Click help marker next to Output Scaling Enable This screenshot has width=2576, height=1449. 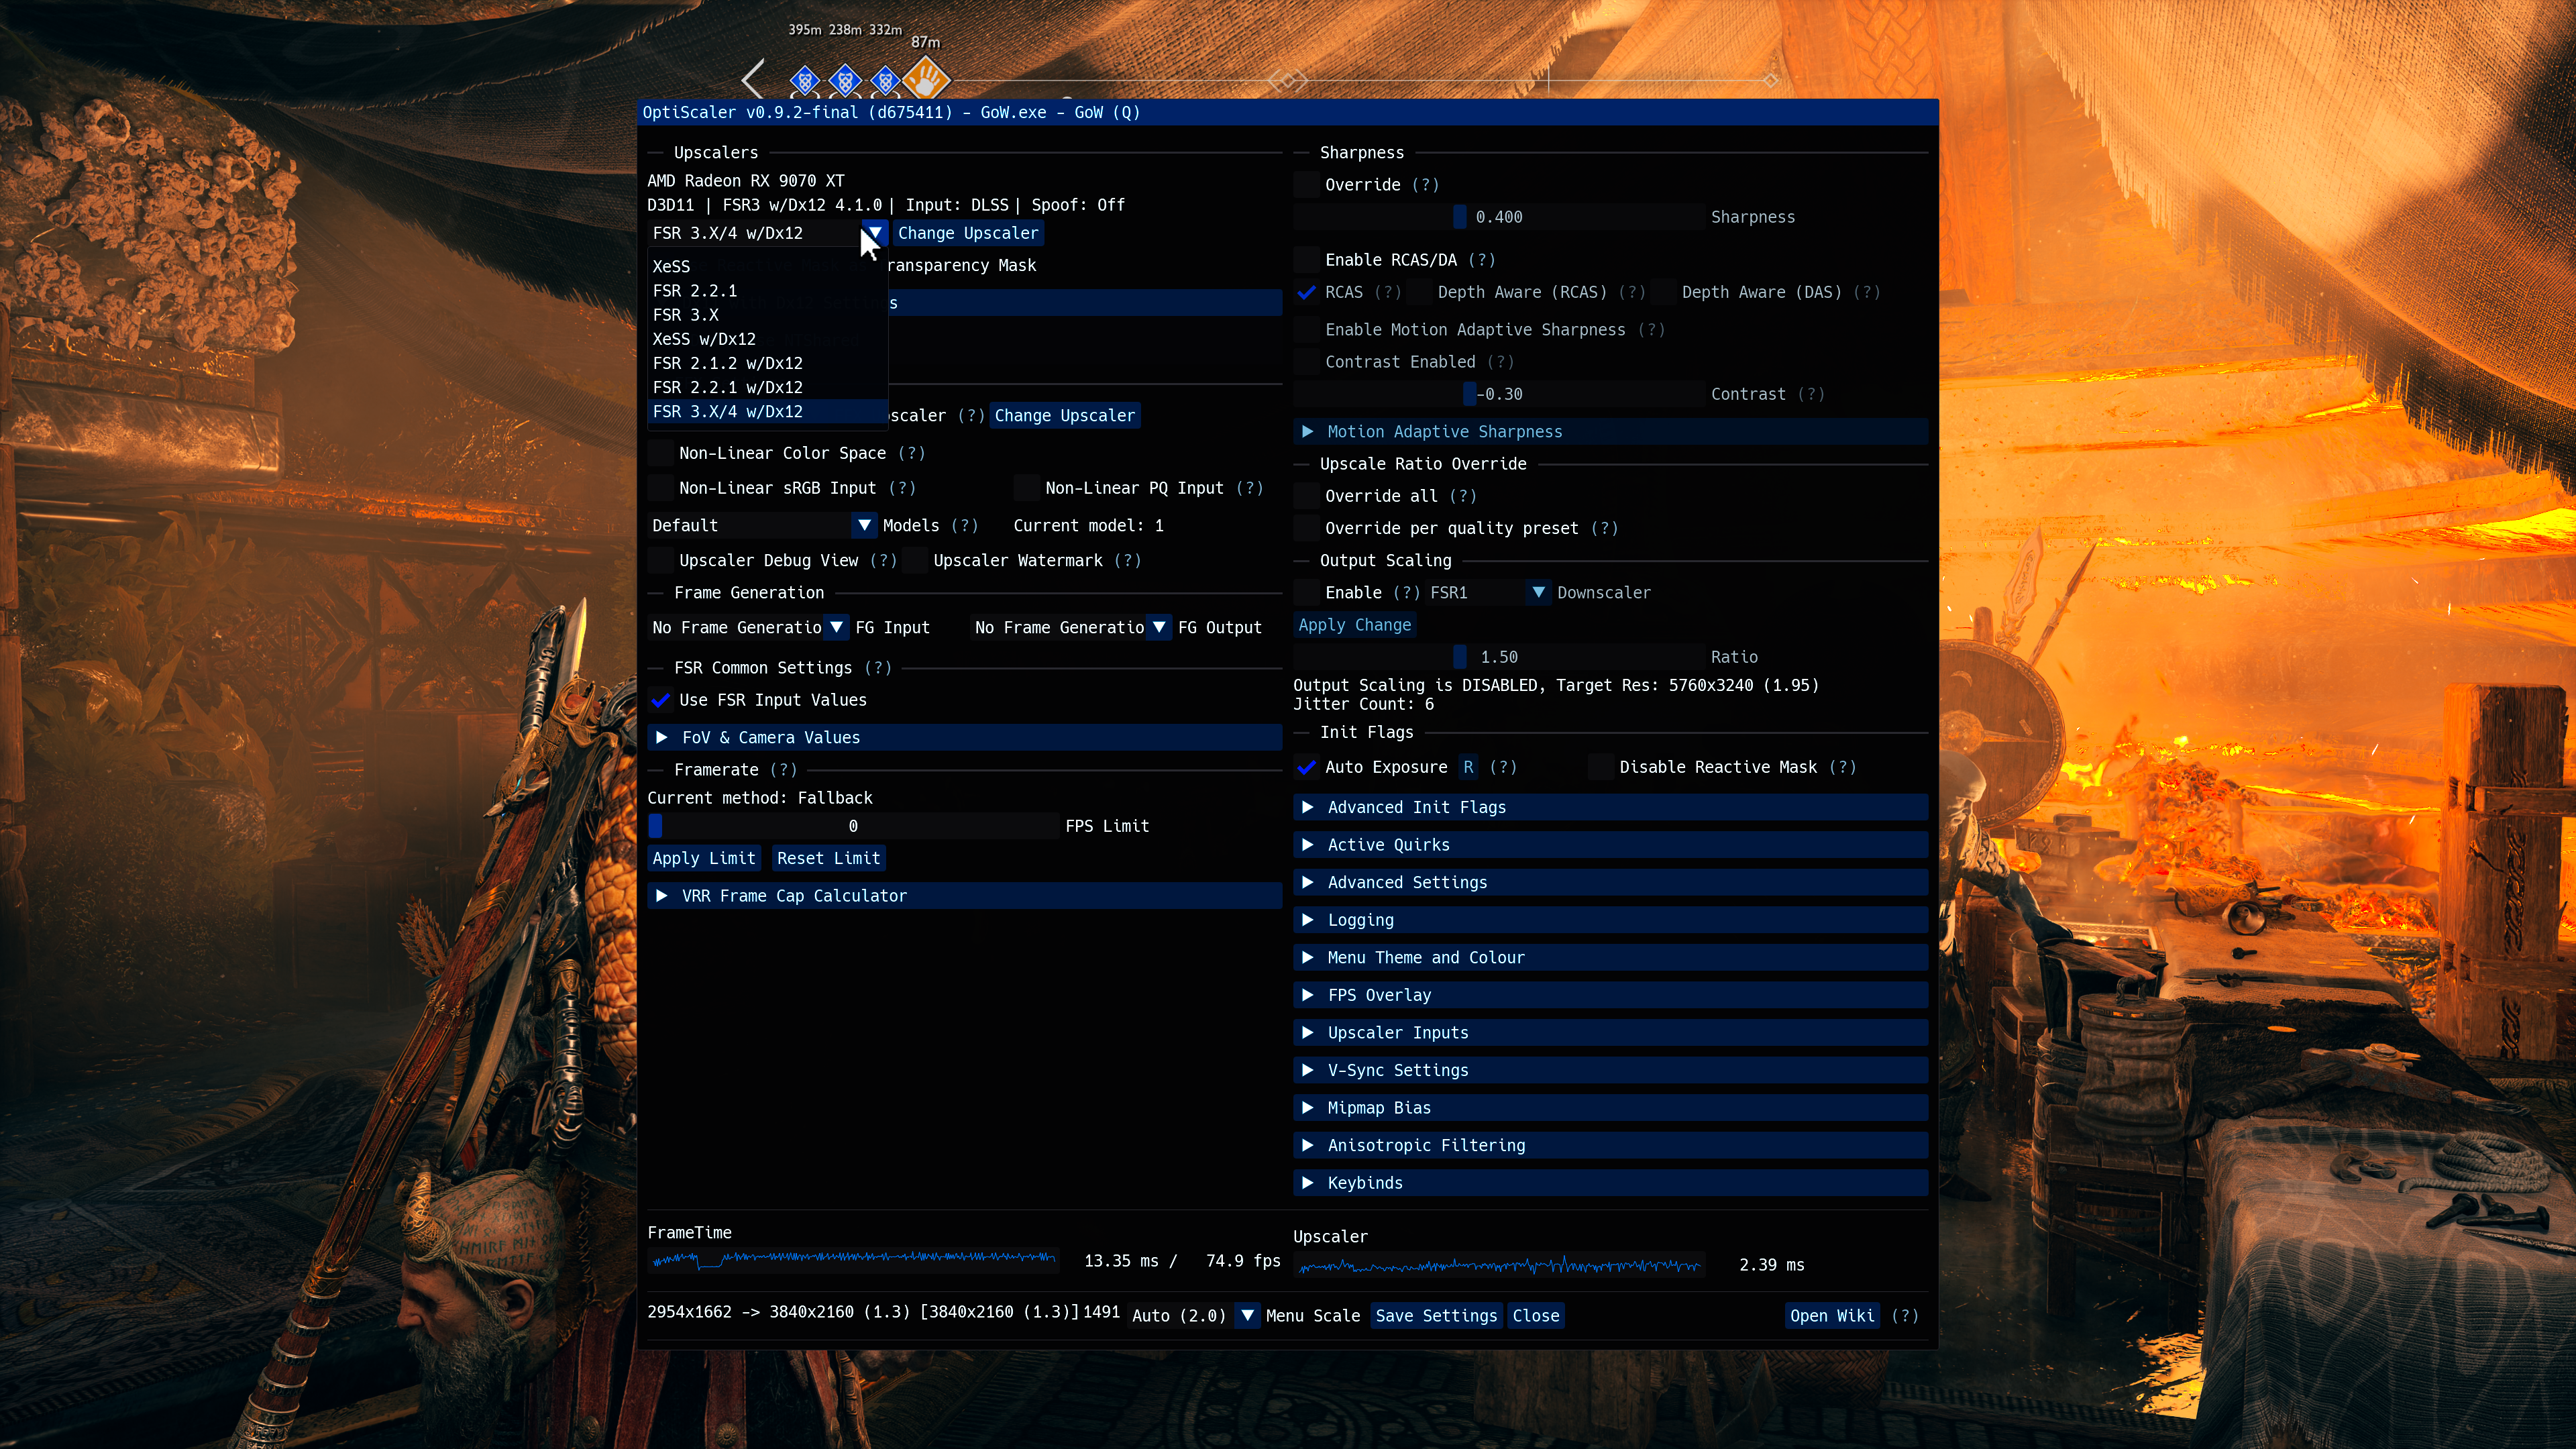pos(1406,593)
